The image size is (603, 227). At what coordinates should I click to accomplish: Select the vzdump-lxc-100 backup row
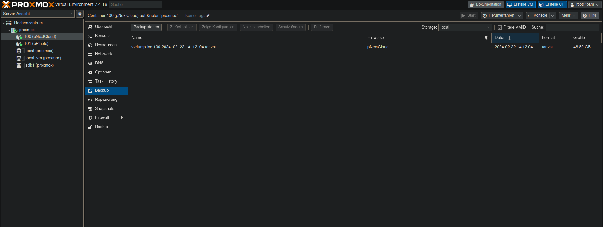point(365,47)
